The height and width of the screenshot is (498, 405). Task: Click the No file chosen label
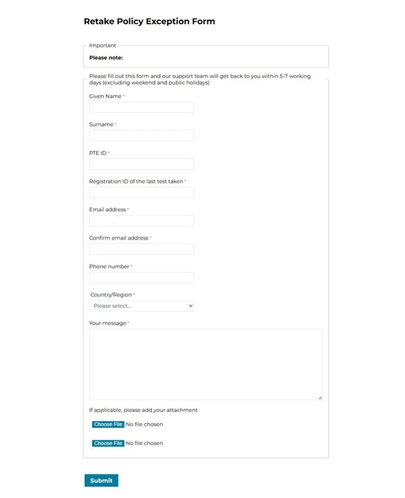144,424
